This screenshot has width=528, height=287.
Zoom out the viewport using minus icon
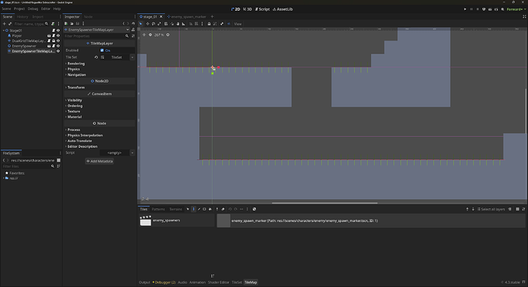pyautogui.click(x=150, y=34)
